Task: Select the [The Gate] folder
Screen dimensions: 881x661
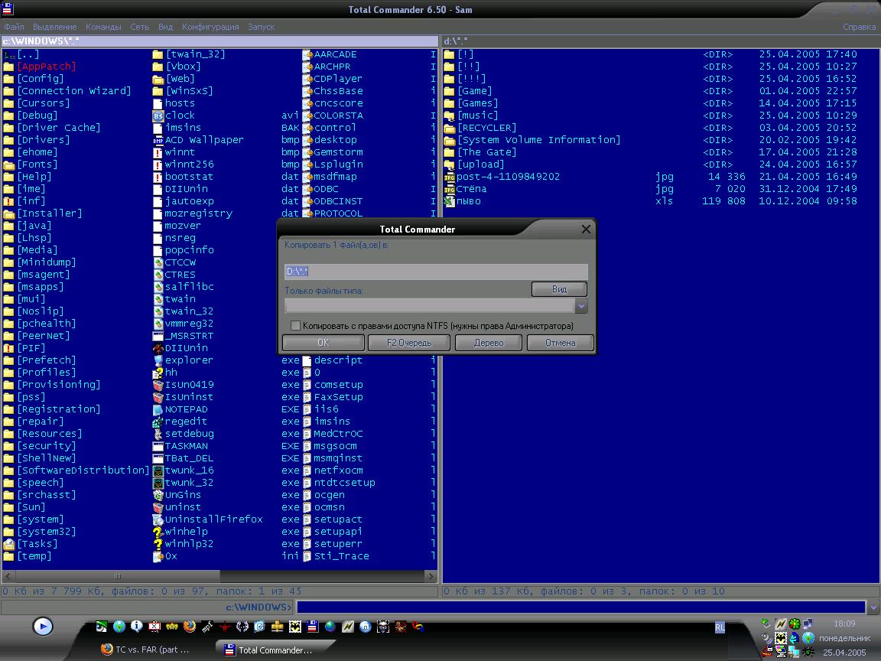Action: 486,152
